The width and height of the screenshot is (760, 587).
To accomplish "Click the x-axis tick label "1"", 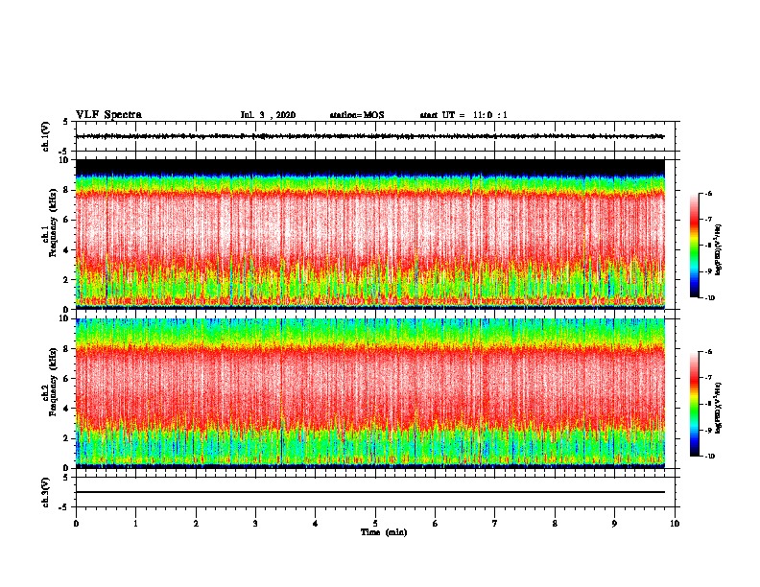I will pyautogui.click(x=135, y=524).
